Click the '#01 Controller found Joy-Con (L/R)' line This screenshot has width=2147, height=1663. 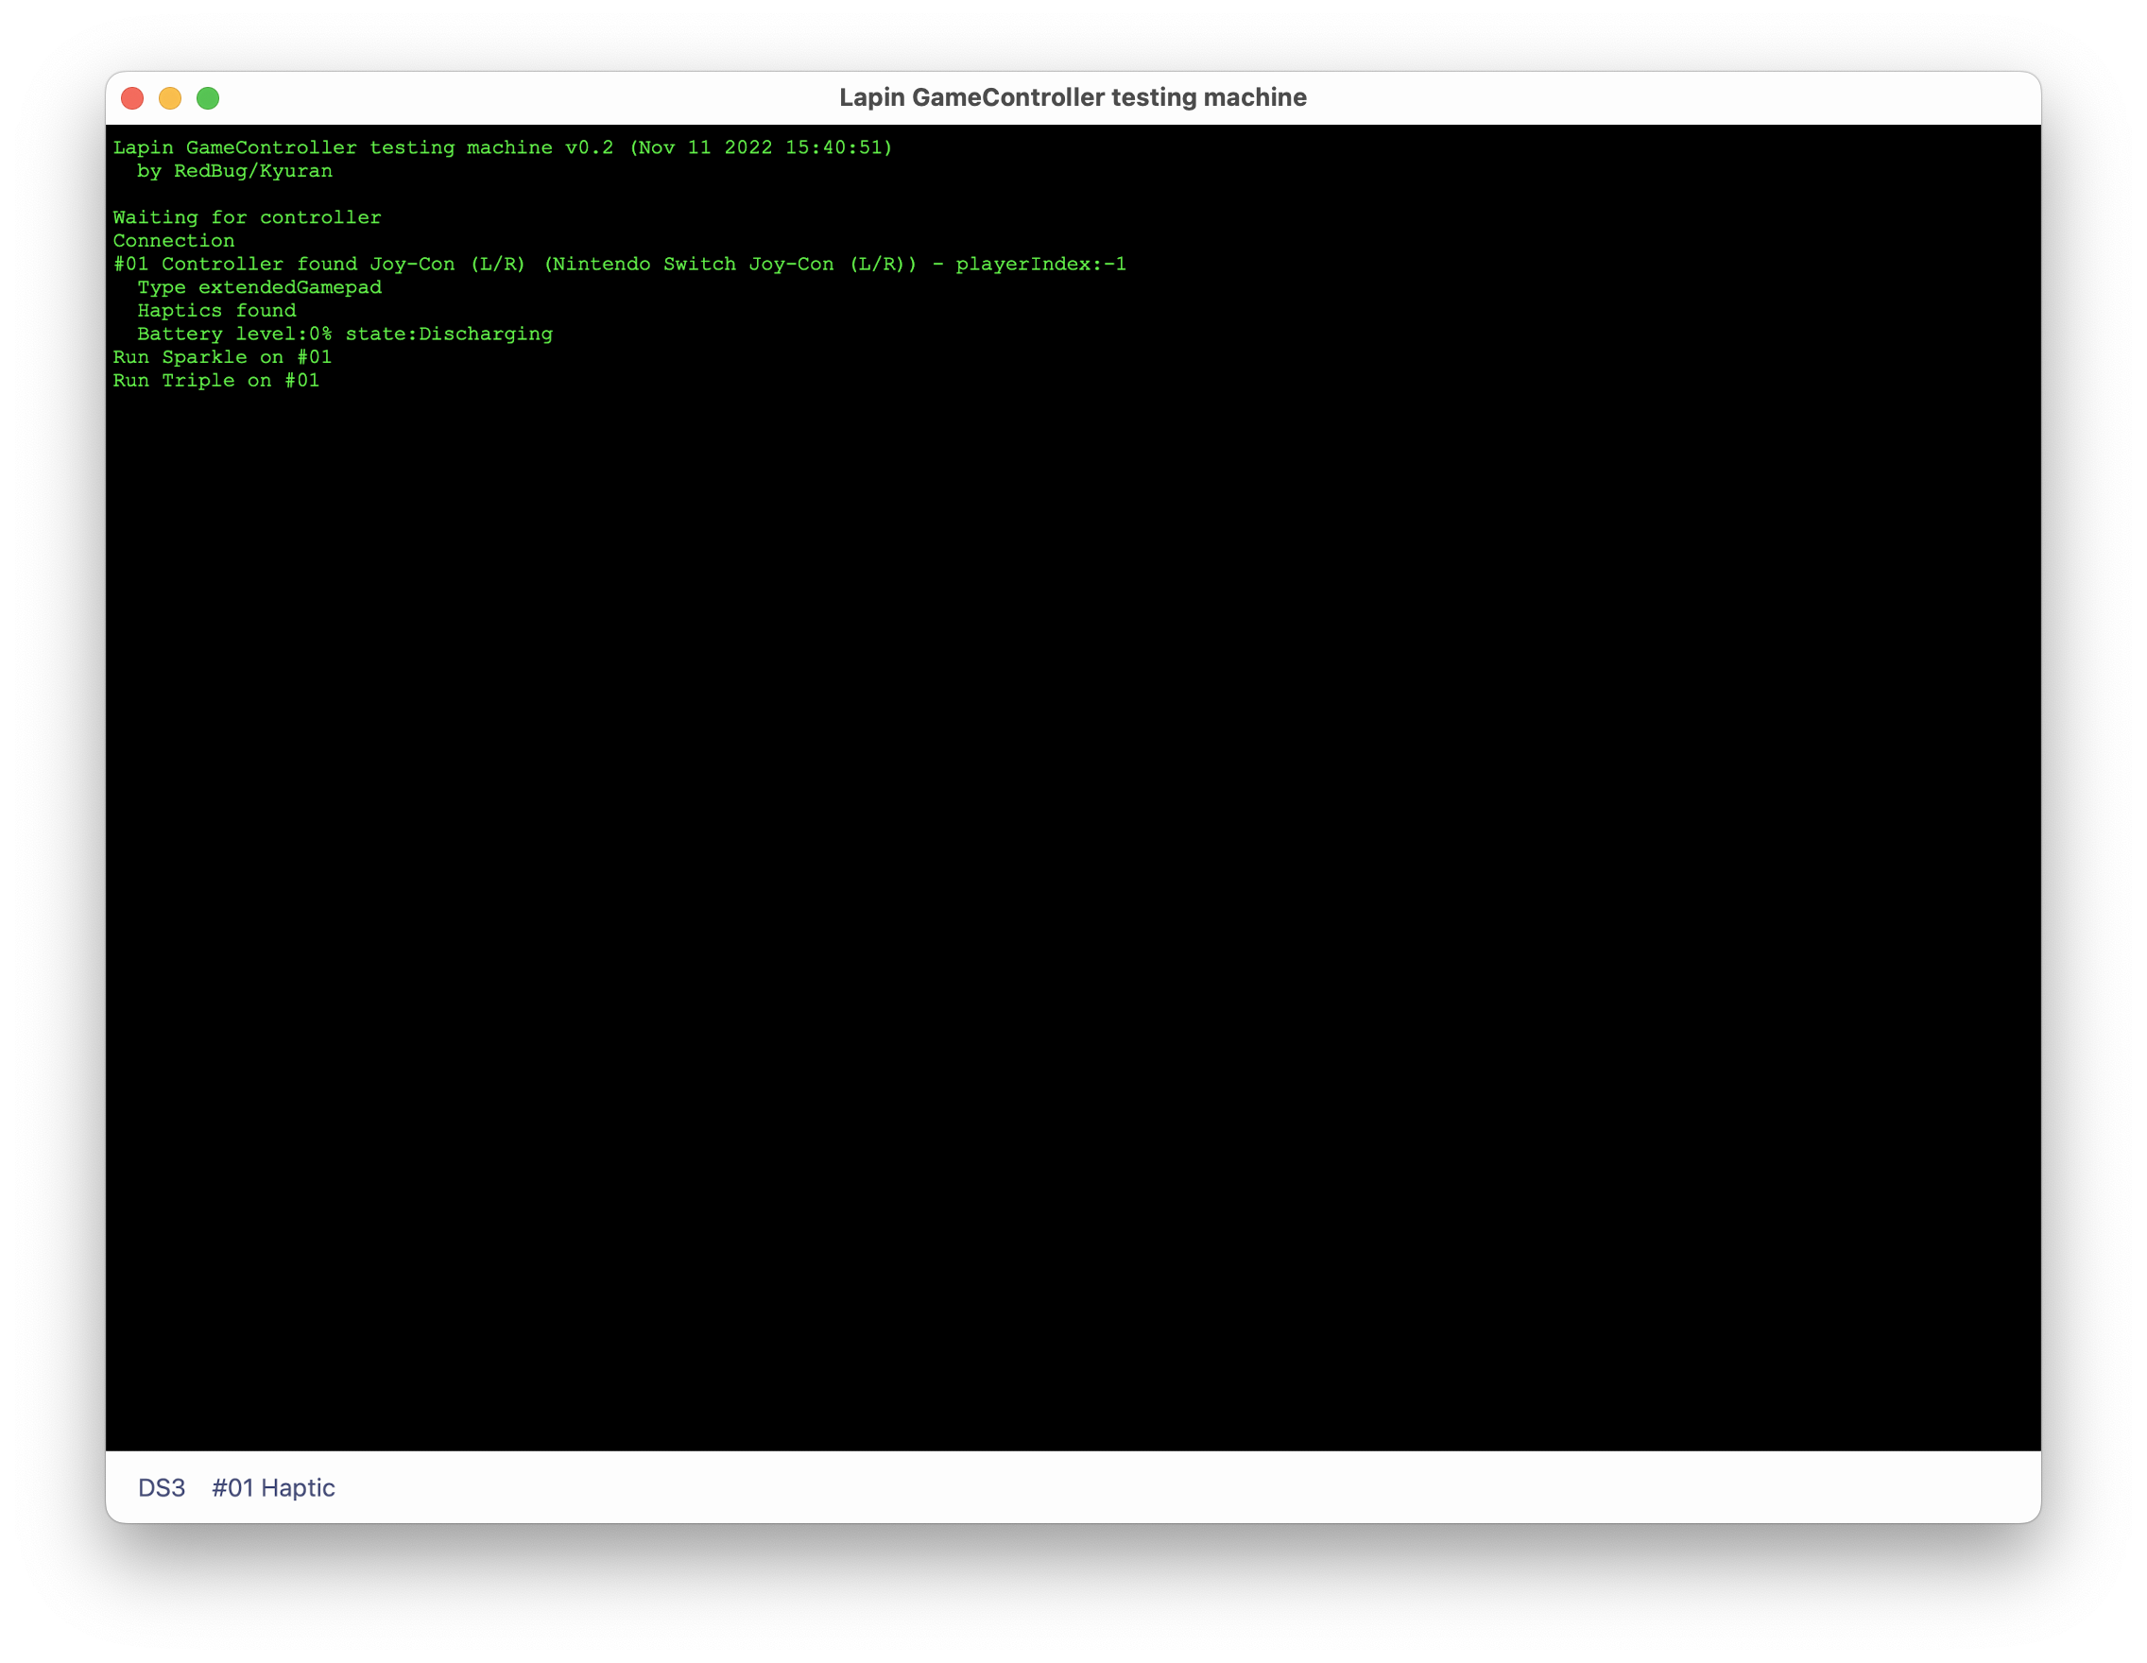click(619, 265)
